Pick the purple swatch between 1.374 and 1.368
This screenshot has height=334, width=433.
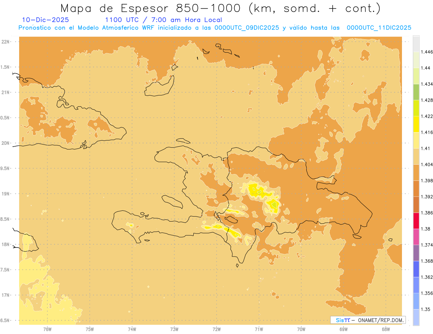click(x=416, y=253)
